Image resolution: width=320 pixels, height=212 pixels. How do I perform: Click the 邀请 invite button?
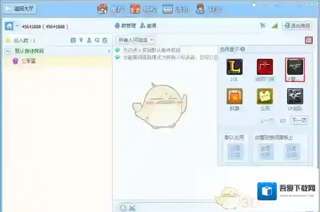coord(148,26)
